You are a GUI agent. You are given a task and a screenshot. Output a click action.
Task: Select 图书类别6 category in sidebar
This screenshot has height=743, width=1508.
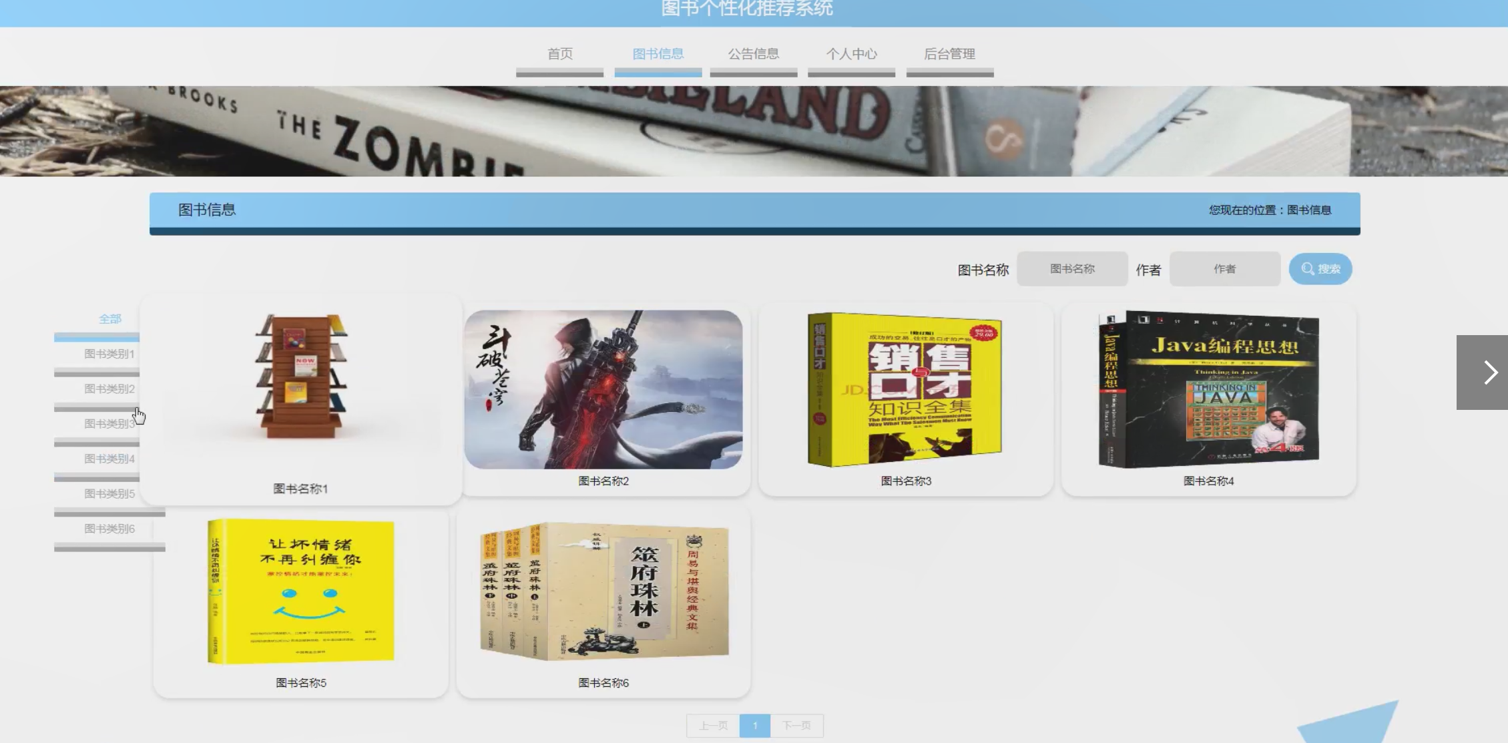pyautogui.click(x=109, y=529)
